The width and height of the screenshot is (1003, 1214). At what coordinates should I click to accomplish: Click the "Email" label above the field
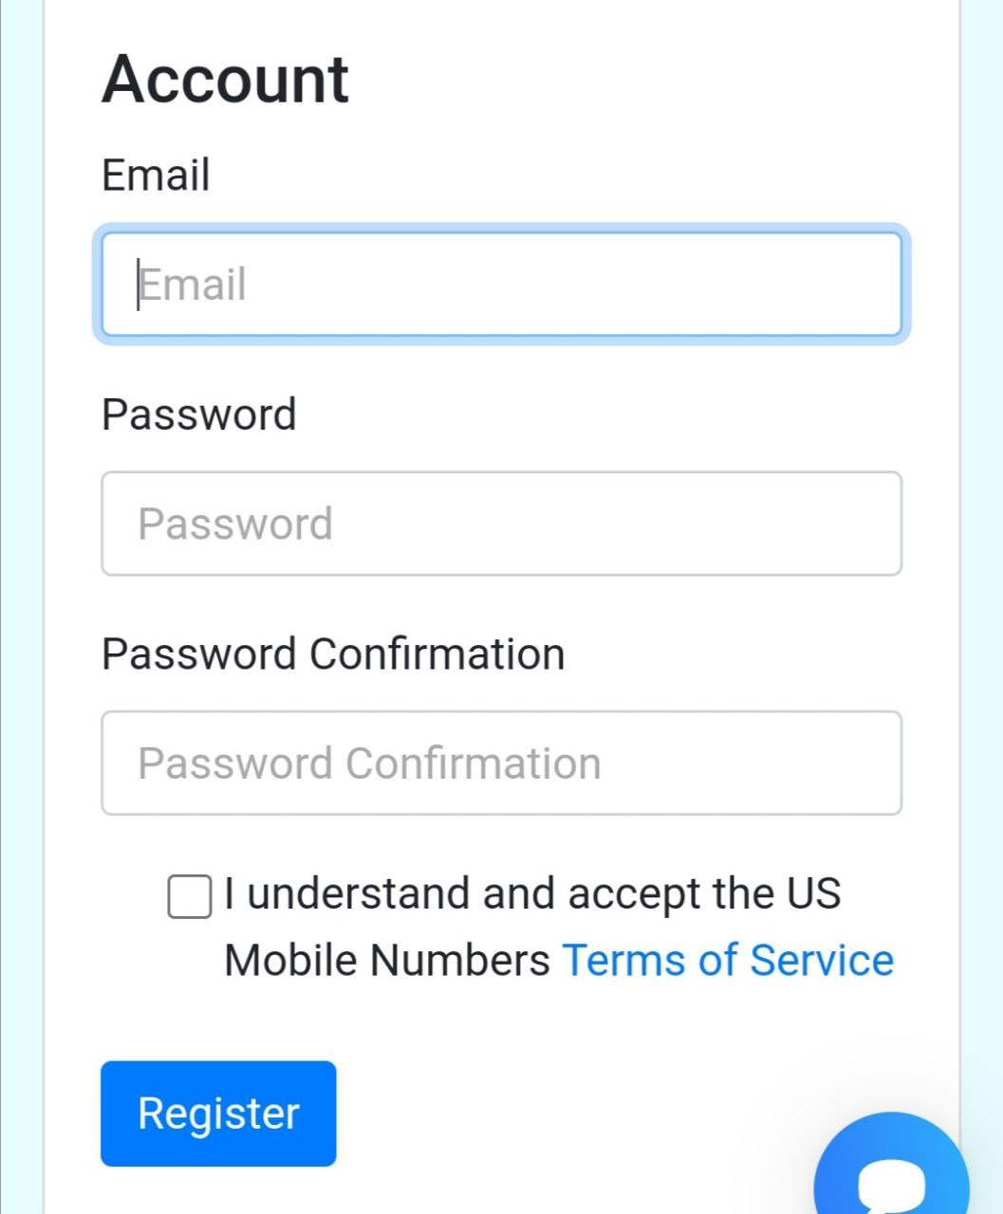pos(156,175)
